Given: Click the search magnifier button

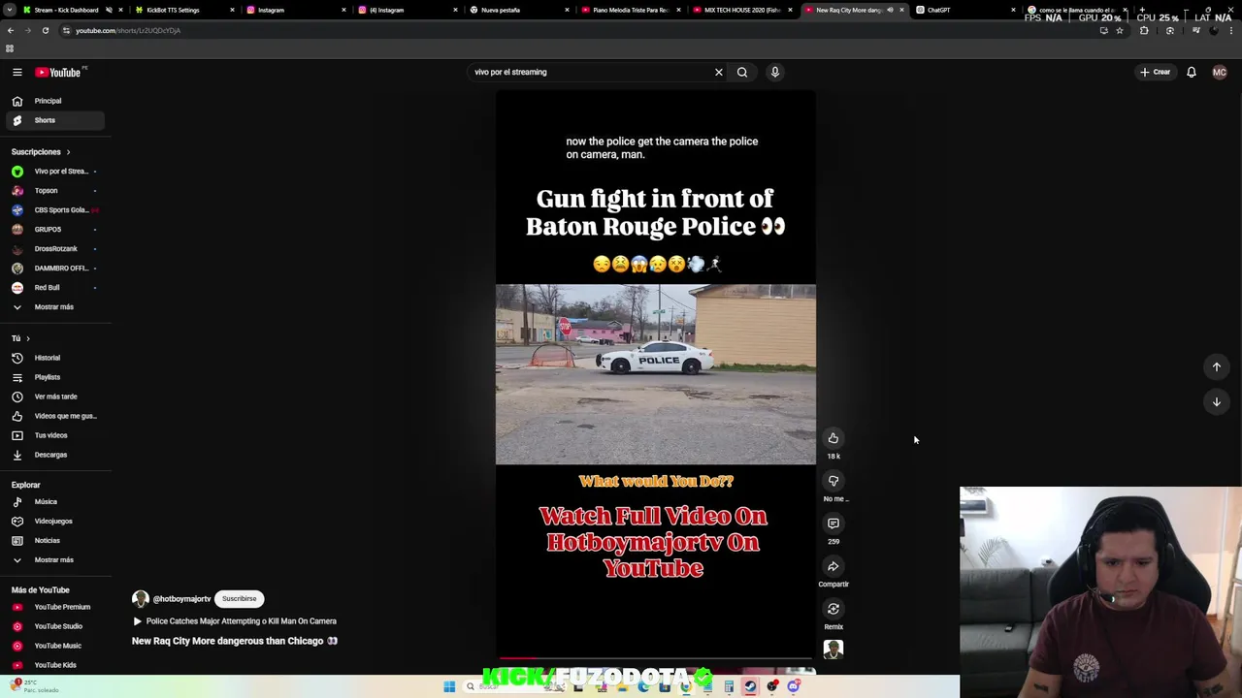Looking at the screenshot, I should 742,72.
